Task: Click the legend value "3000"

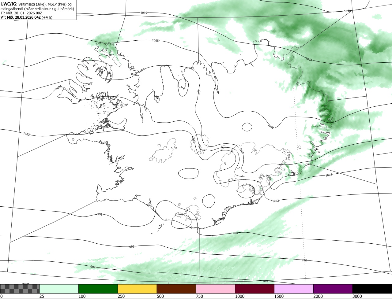Action: tap(358, 296)
